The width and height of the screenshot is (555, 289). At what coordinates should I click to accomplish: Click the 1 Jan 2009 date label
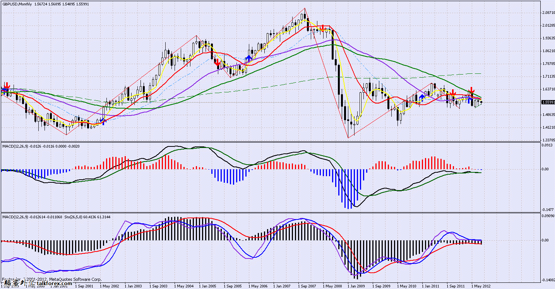(x=357, y=286)
